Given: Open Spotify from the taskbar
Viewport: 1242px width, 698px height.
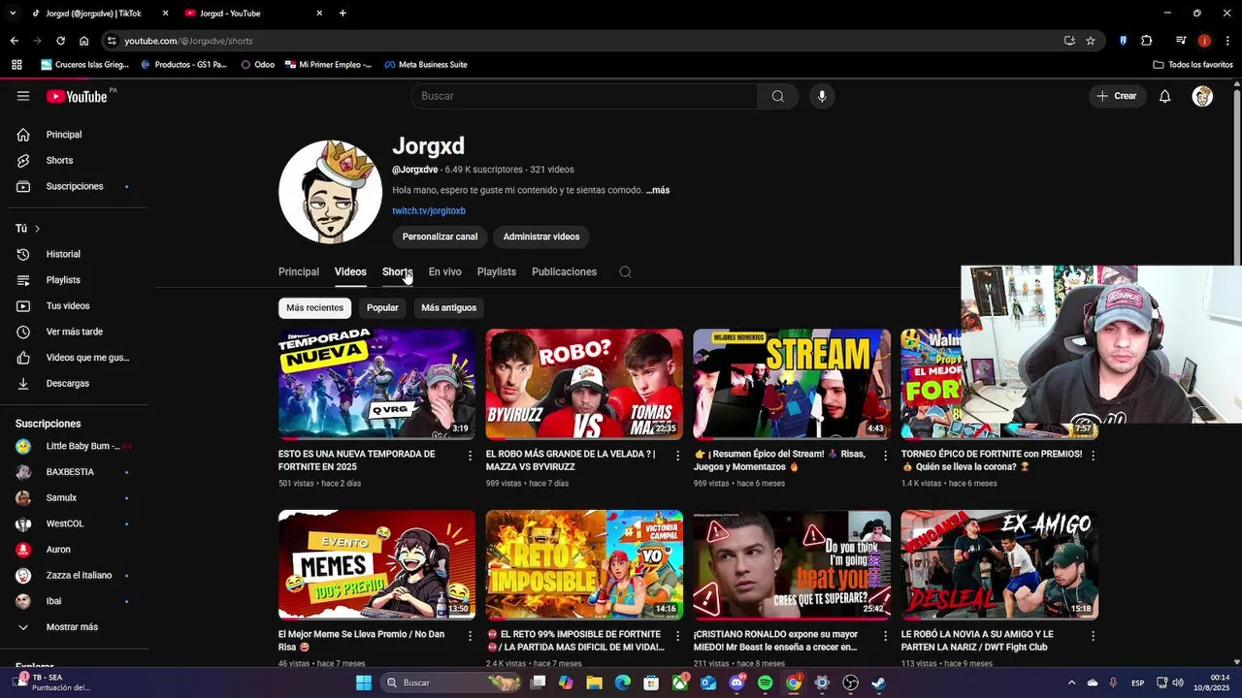Looking at the screenshot, I should point(765,682).
